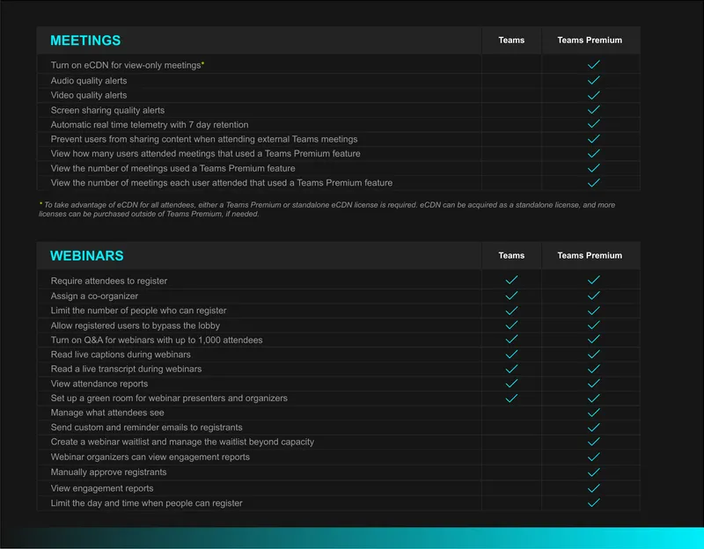
Task: Click the Teams Premium checkmark for Manage what attendees see
Action: pyautogui.click(x=593, y=413)
